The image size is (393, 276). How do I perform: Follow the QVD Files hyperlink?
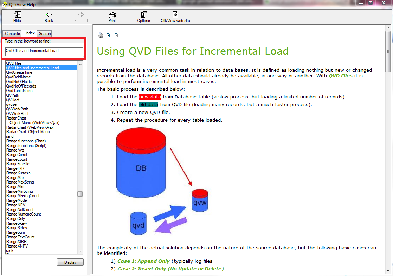[340, 76]
